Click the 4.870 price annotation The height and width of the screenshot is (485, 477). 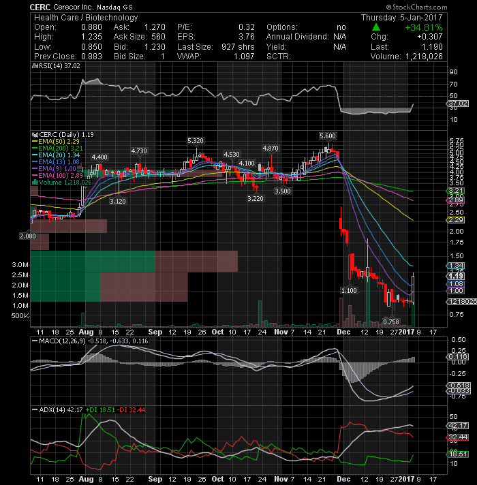[x=271, y=148]
